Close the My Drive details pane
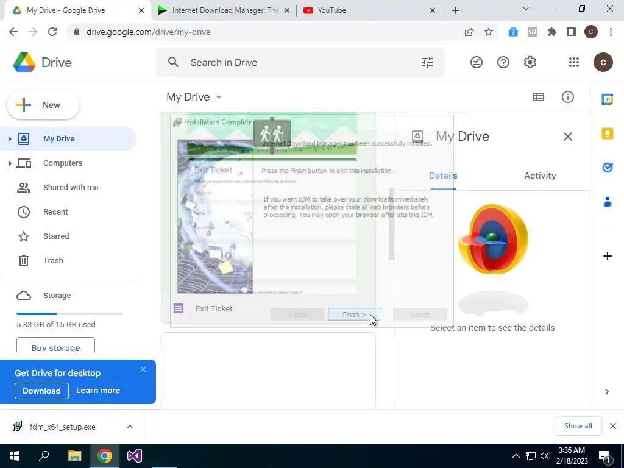Image resolution: width=624 pixels, height=468 pixels. [567, 136]
